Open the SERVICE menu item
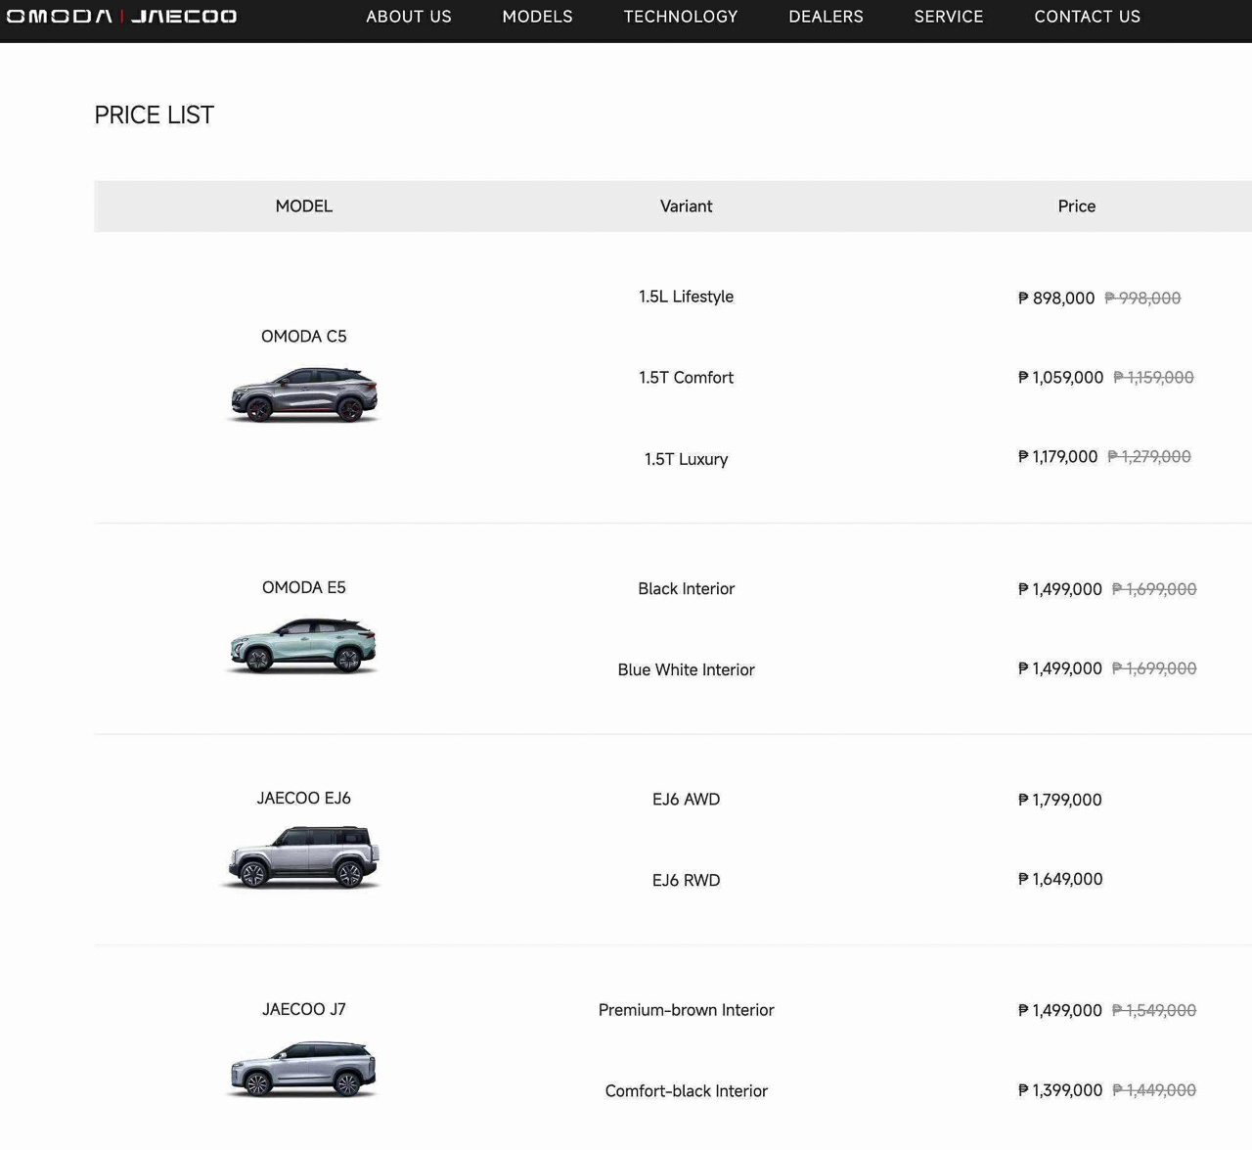1252x1150 pixels. (x=948, y=17)
